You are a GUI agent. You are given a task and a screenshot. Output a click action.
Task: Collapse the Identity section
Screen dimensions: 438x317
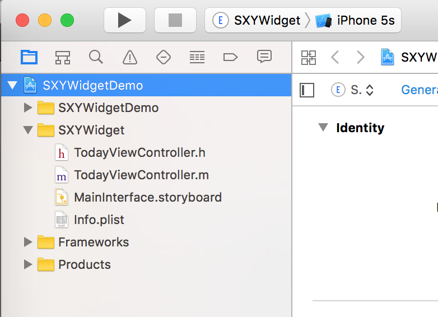(322, 128)
